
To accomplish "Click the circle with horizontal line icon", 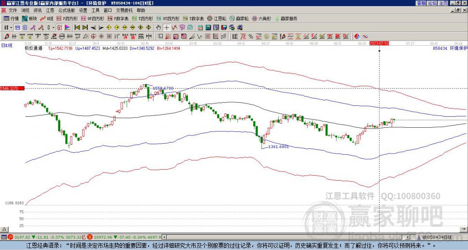I will 62,36.
